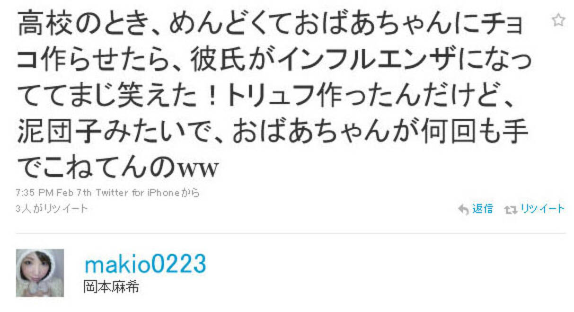Open the makio0223 profile picture

[x=40, y=273]
